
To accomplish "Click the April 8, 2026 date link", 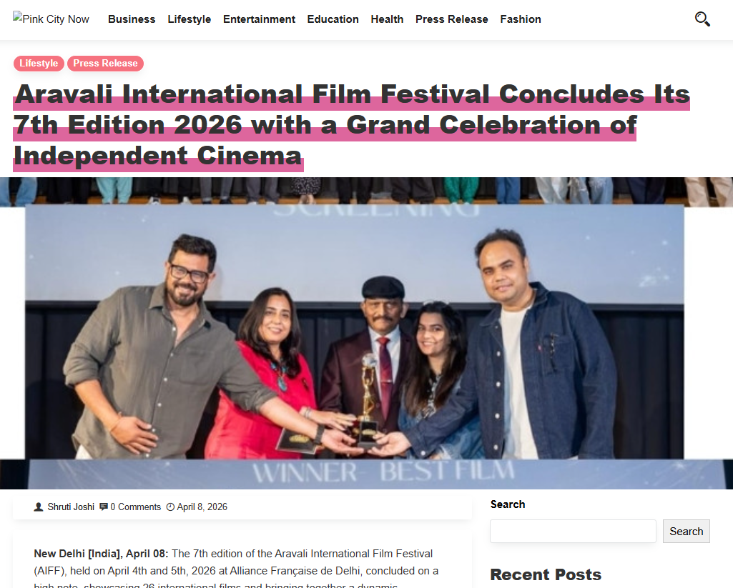I will pos(202,507).
